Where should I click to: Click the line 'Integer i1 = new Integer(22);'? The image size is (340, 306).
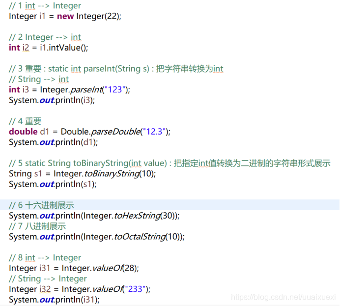coord(65,17)
